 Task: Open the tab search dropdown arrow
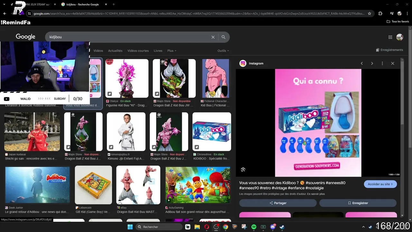[4, 5]
